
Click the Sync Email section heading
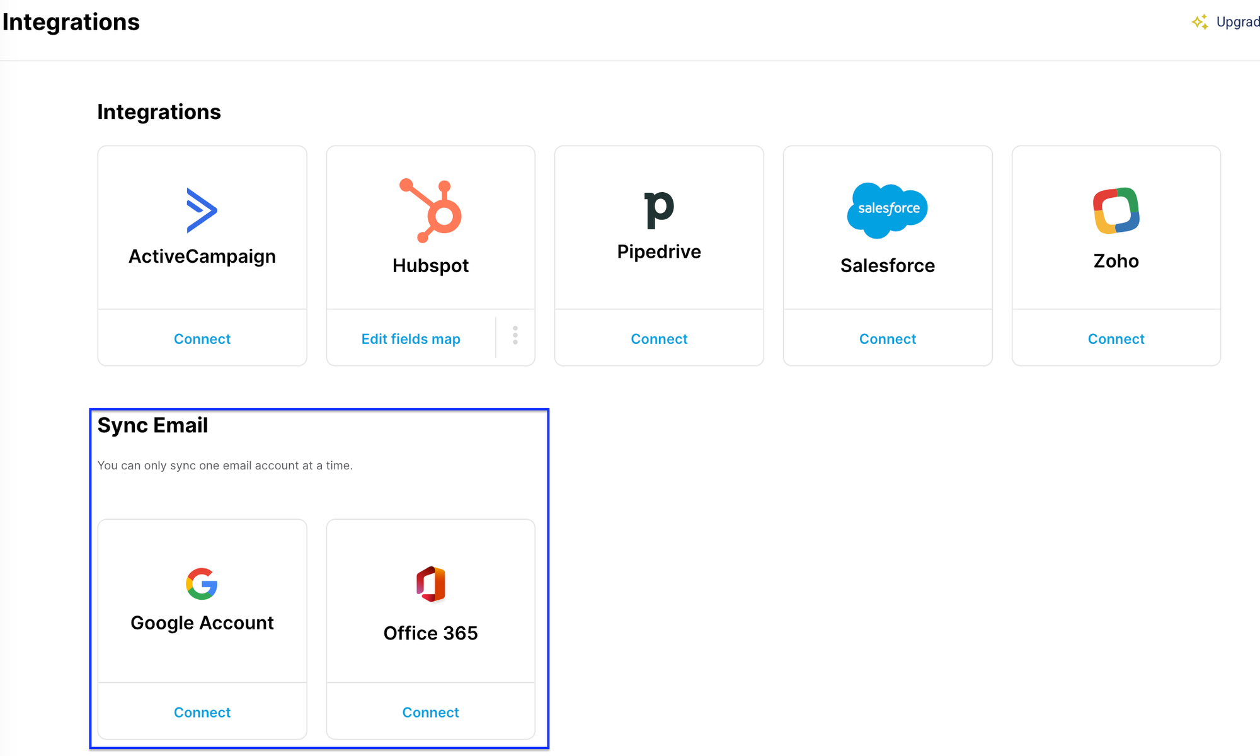pyautogui.click(x=152, y=425)
